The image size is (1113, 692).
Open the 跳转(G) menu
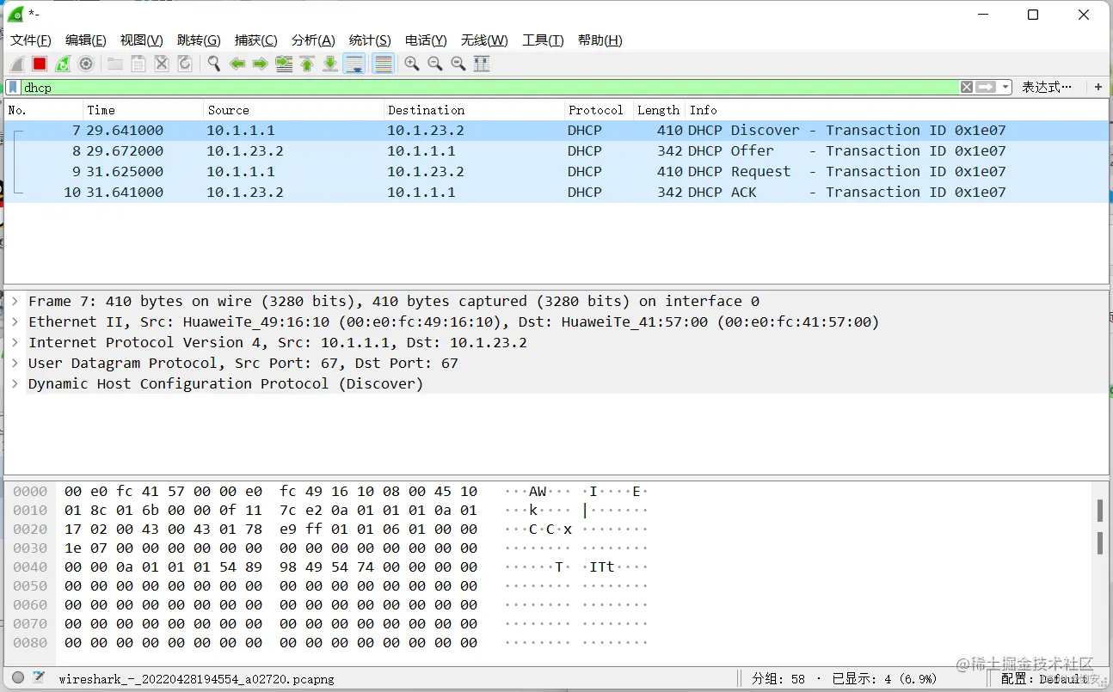(199, 40)
